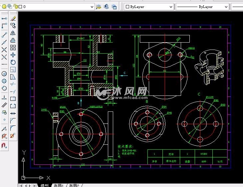Screen dimensions: 243x187
Task: Click the Make Object's Layer Current button
Action: click(x=98, y=6)
